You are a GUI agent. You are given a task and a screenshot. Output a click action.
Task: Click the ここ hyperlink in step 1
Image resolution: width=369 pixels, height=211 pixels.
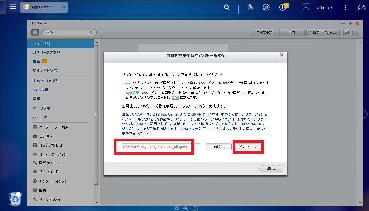[129, 83]
